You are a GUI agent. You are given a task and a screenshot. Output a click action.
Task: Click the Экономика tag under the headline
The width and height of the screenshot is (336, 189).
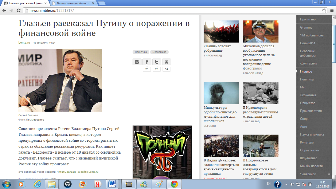(159, 52)
